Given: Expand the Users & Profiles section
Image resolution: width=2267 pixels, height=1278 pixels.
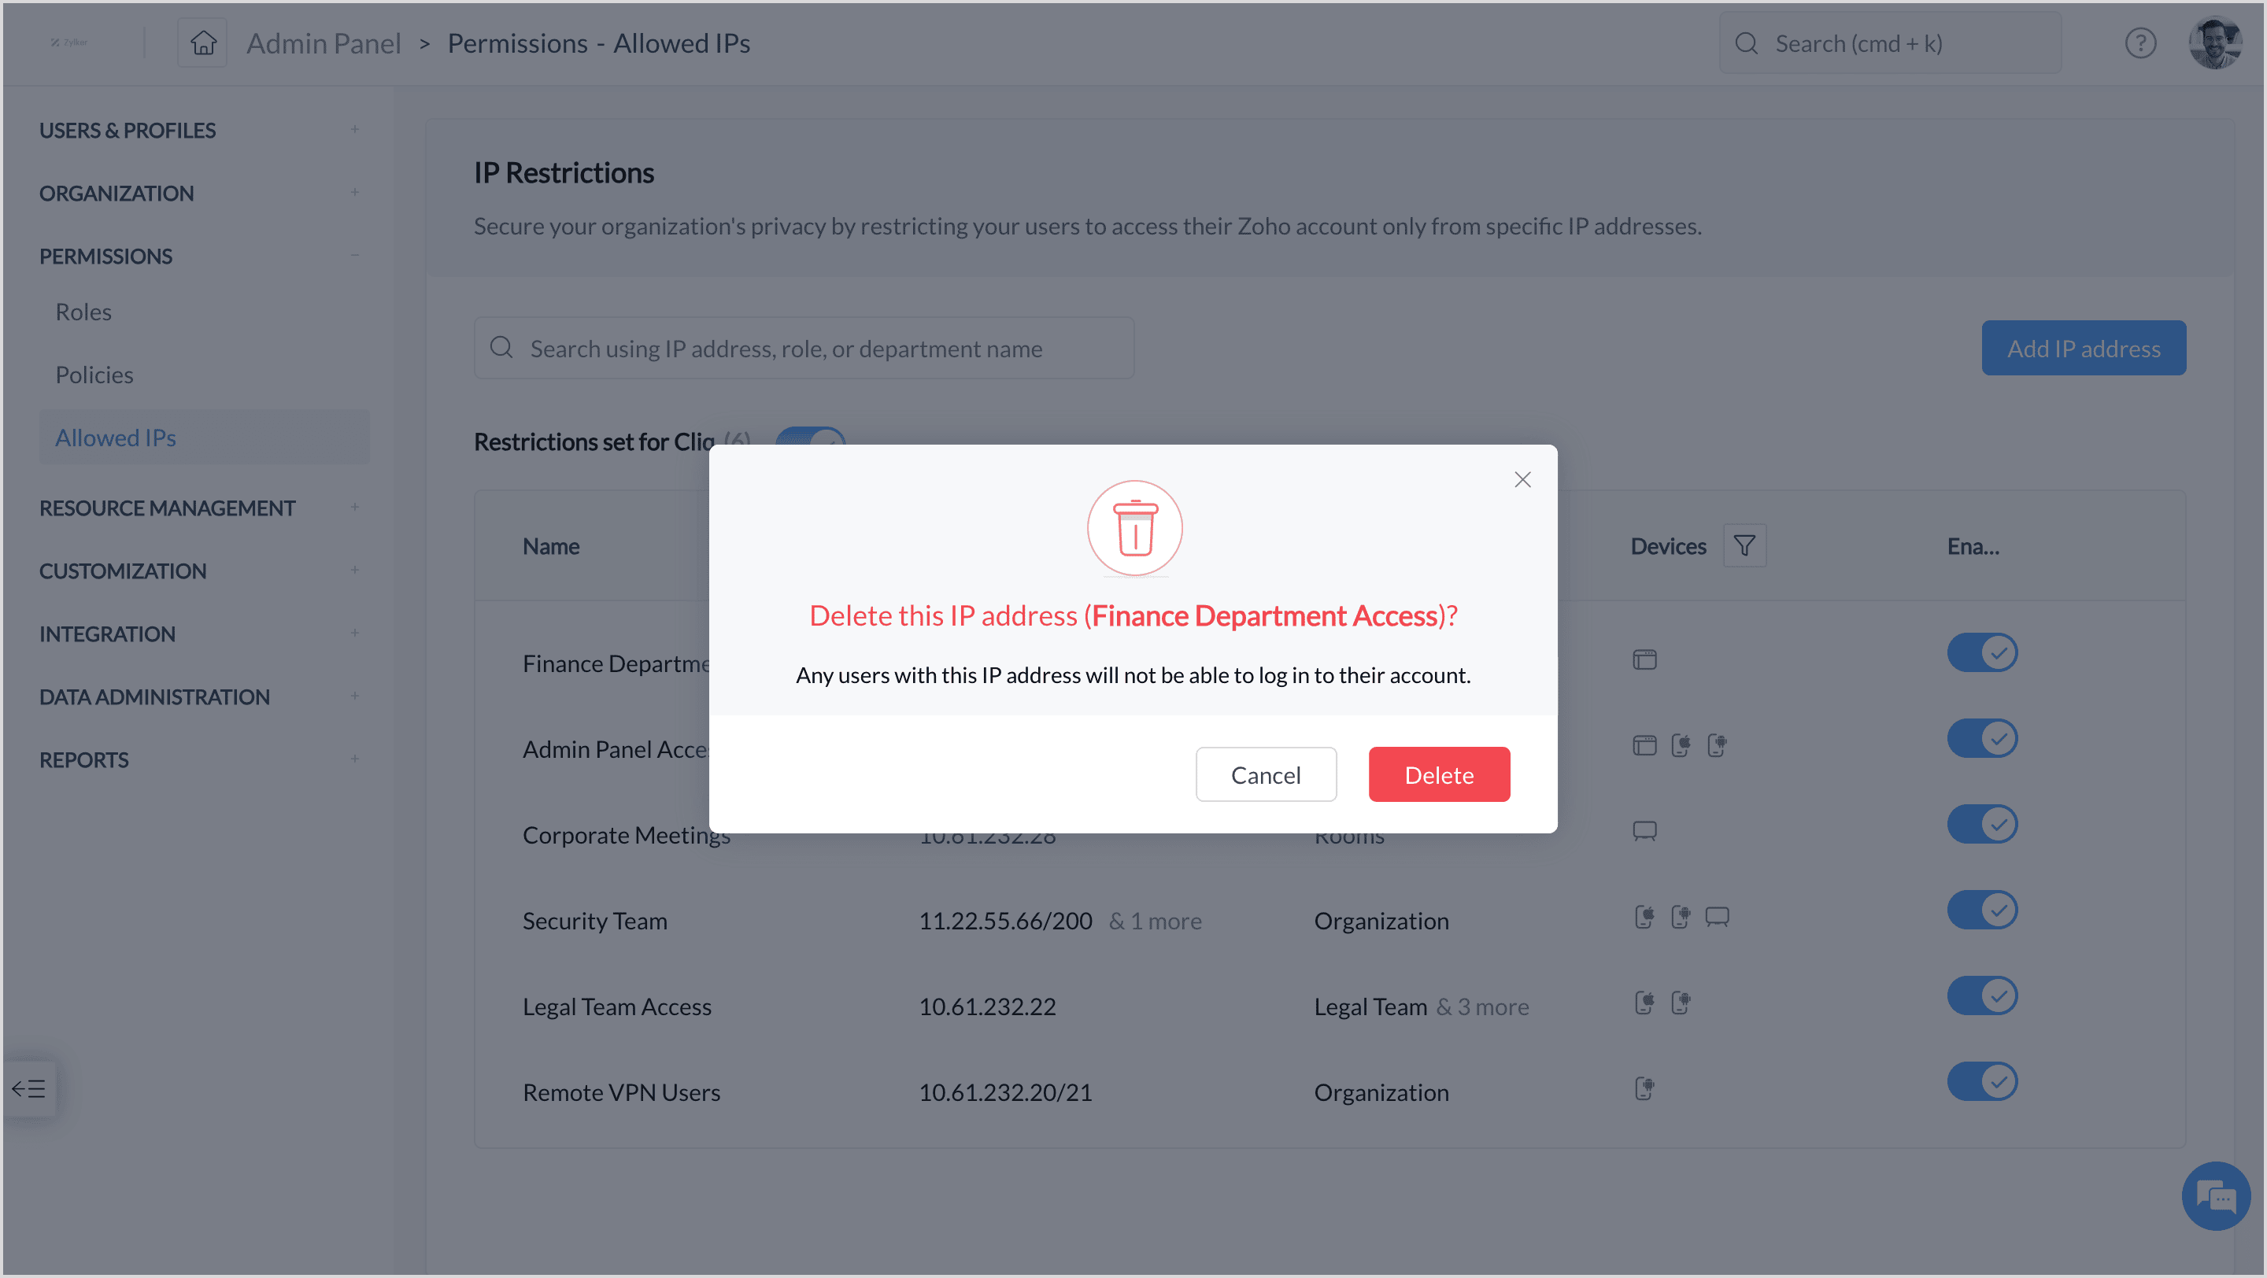Looking at the screenshot, I should pos(353,129).
